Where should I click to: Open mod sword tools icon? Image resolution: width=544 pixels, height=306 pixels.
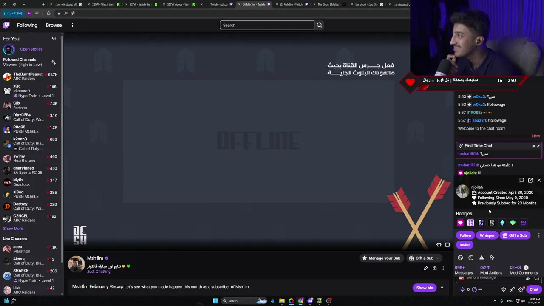(x=512, y=289)
